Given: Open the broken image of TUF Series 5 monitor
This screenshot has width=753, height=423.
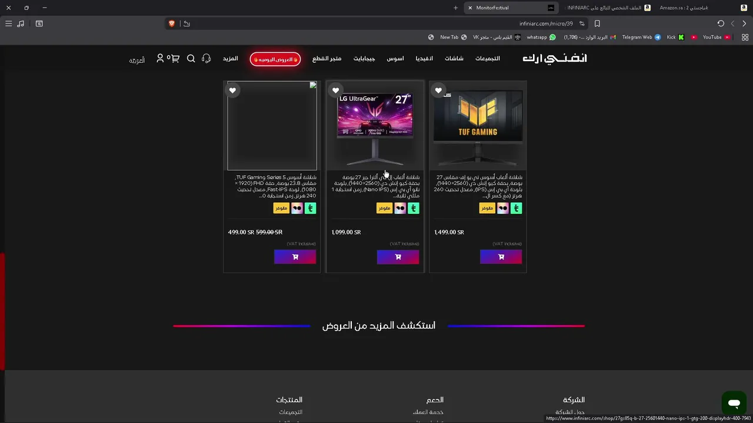Looking at the screenshot, I should pos(272,126).
